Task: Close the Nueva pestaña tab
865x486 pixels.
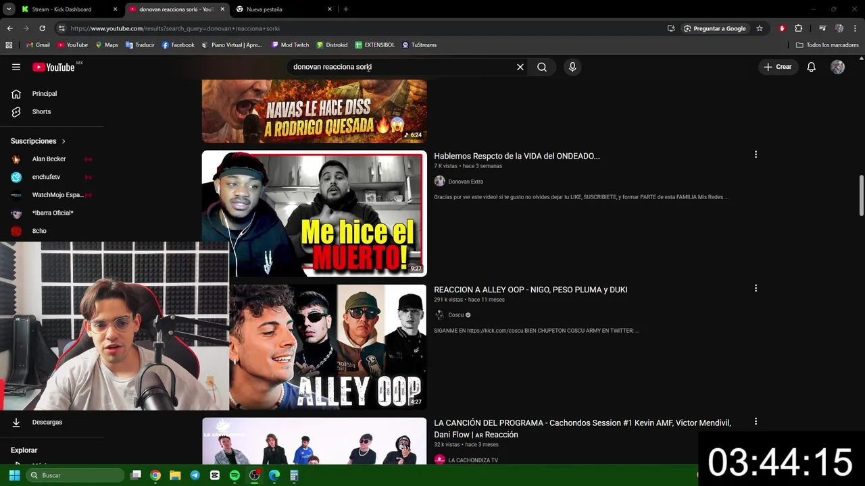Action: click(x=330, y=9)
